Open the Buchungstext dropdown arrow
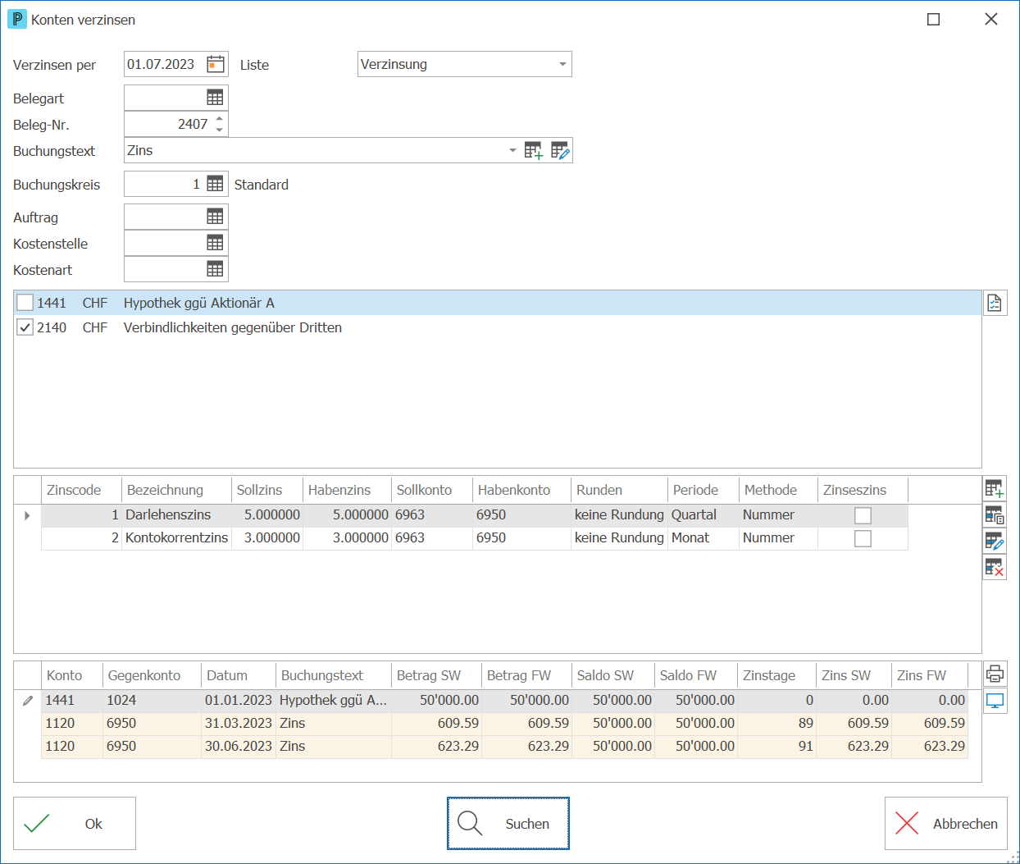The image size is (1020, 864). [x=512, y=150]
